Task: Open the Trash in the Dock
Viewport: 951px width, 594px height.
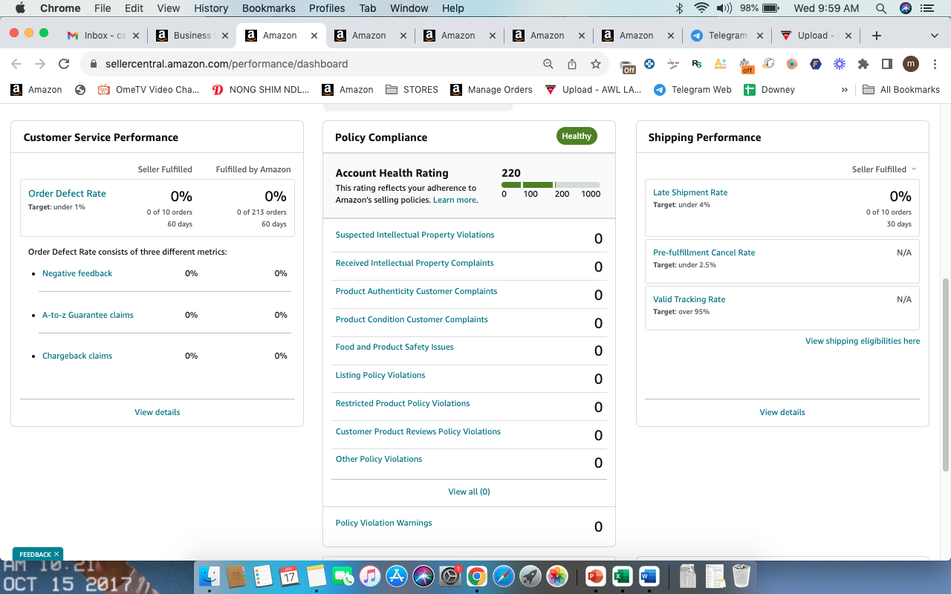Action: [741, 575]
